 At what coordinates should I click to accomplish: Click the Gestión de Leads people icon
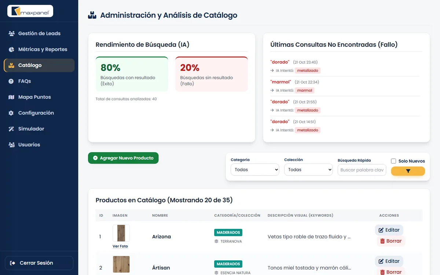pos(11,33)
